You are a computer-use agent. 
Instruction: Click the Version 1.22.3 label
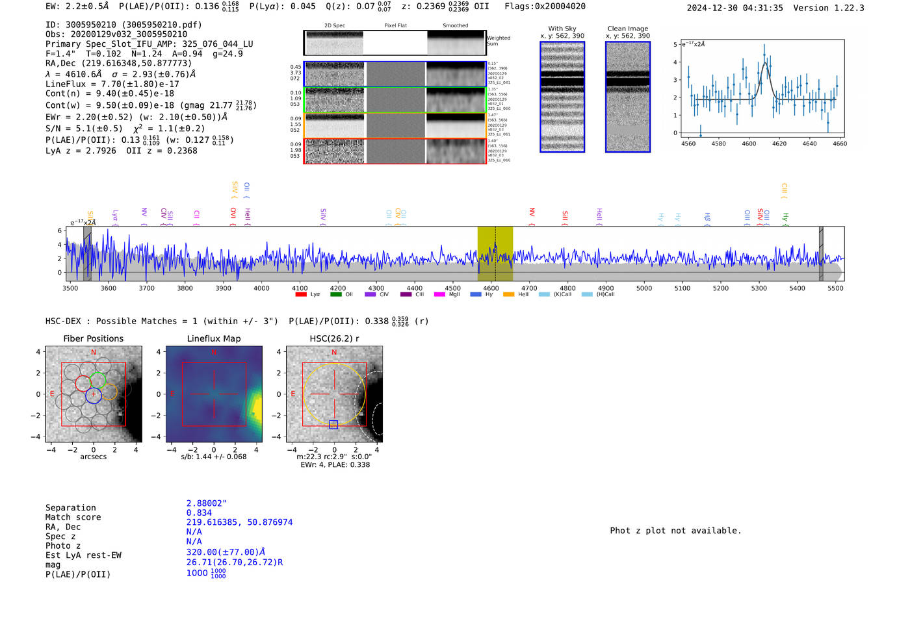click(x=829, y=8)
